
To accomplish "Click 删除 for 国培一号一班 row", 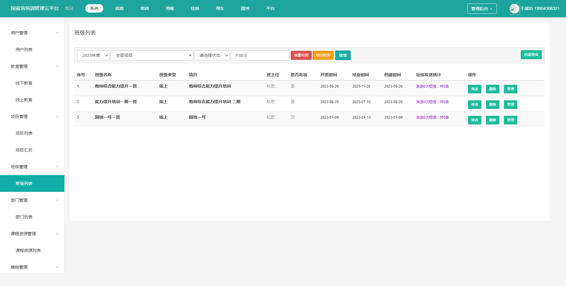I will (x=492, y=120).
